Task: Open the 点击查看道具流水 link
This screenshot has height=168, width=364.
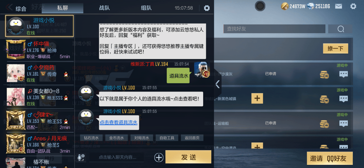Action: coord(119,122)
